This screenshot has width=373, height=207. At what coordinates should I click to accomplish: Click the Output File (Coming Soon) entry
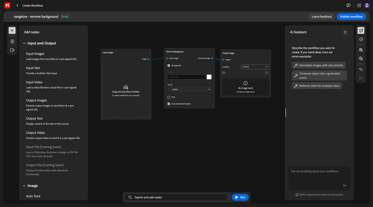47,169
